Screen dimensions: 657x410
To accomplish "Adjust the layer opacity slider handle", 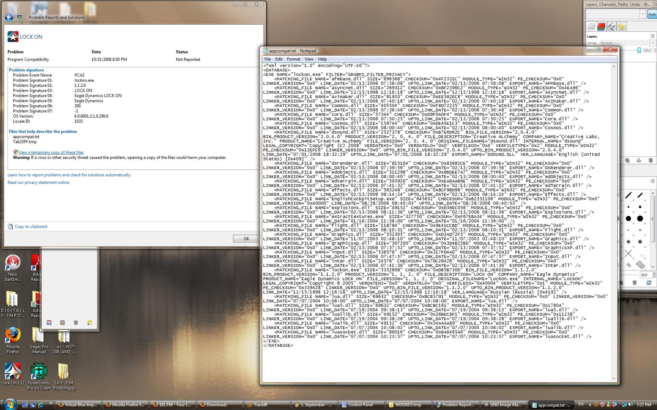I will (x=639, y=50).
